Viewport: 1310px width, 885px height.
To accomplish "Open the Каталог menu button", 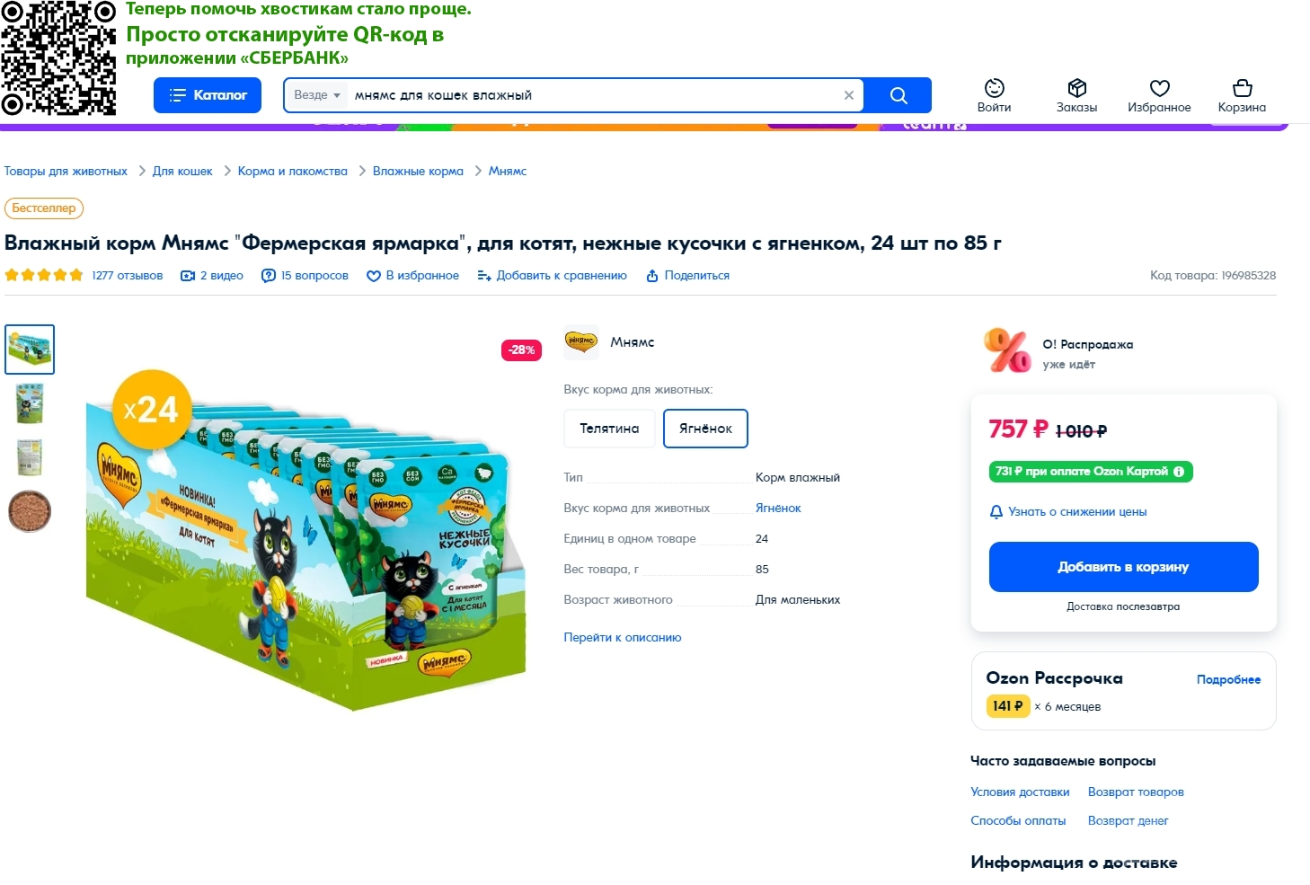I will pyautogui.click(x=208, y=95).
